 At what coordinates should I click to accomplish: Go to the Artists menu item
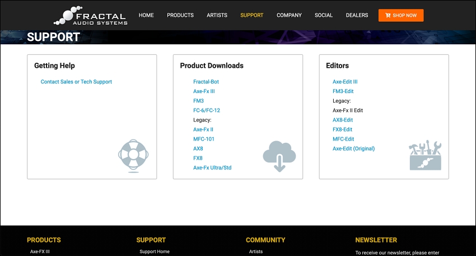click(217, 15)
